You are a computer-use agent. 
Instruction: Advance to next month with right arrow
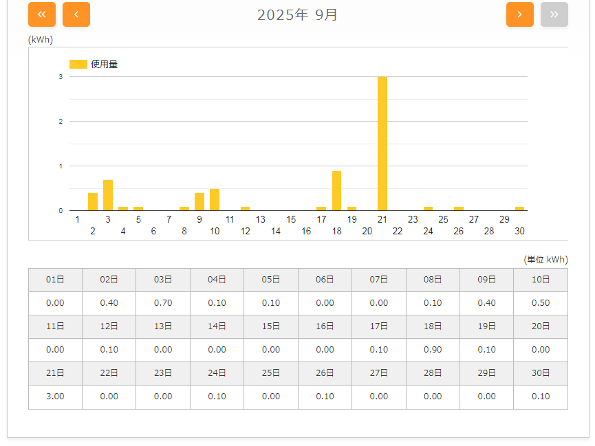(519, 14)
